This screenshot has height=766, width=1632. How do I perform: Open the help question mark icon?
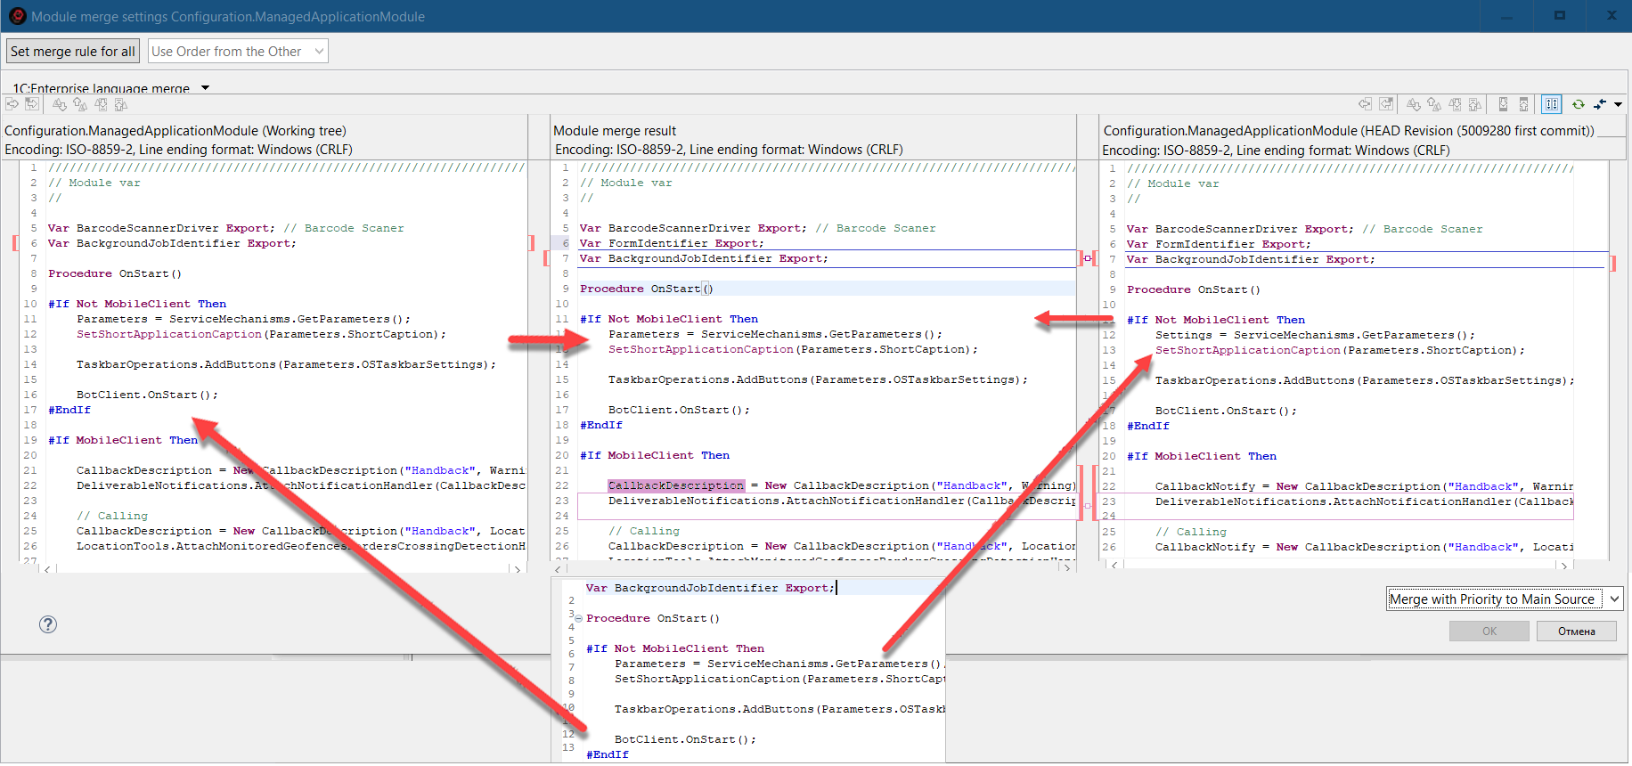pyautogui.click(x=48, y=624)
